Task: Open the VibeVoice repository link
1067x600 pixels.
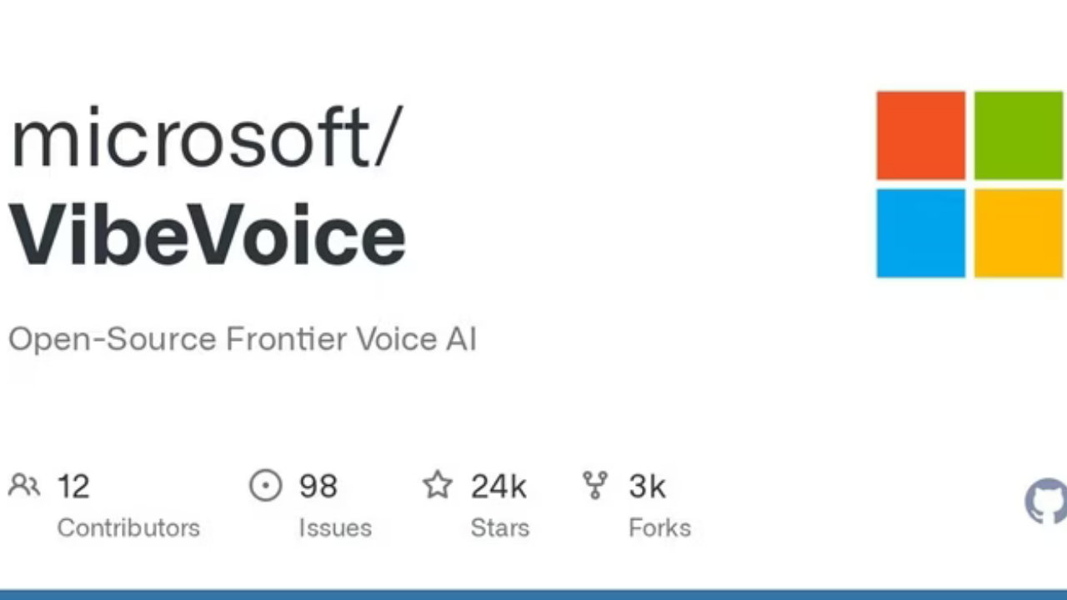Action: coord(206,235)
